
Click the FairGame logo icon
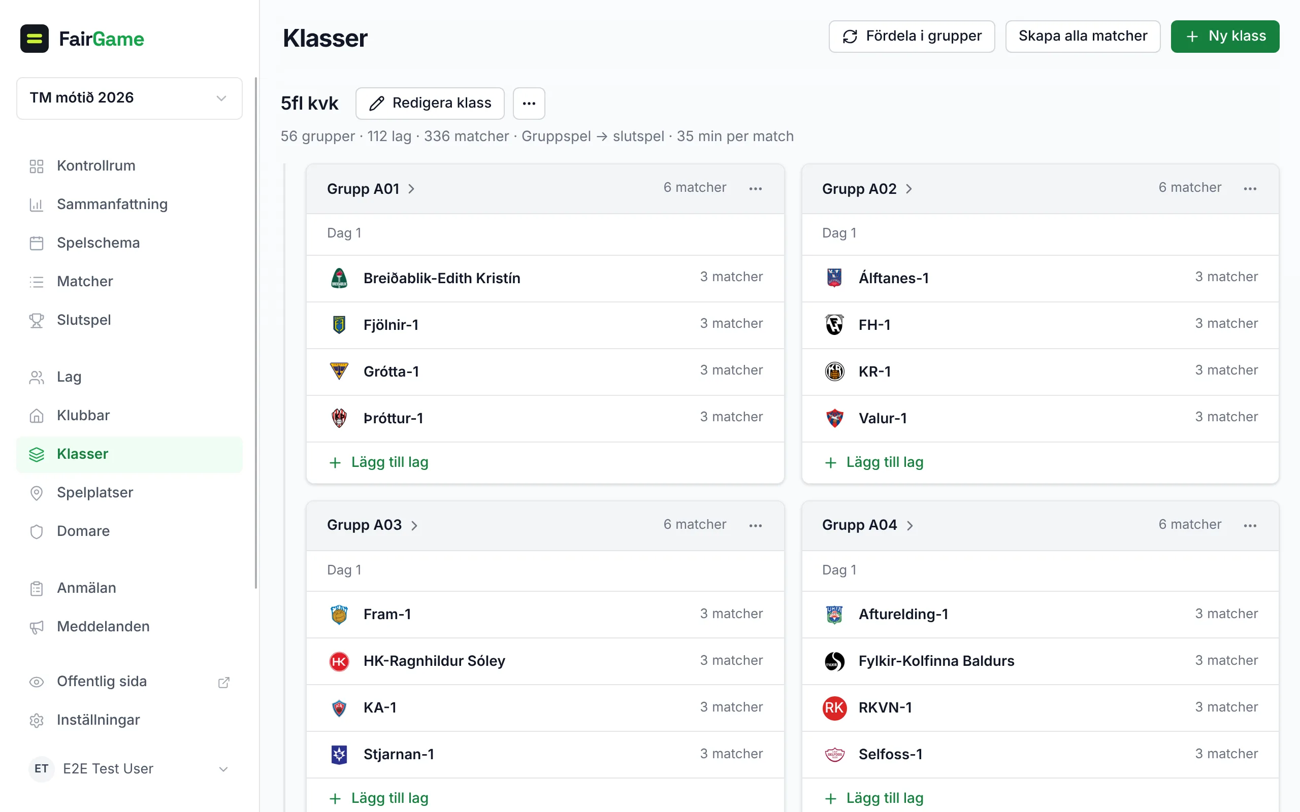click(35, 39)
